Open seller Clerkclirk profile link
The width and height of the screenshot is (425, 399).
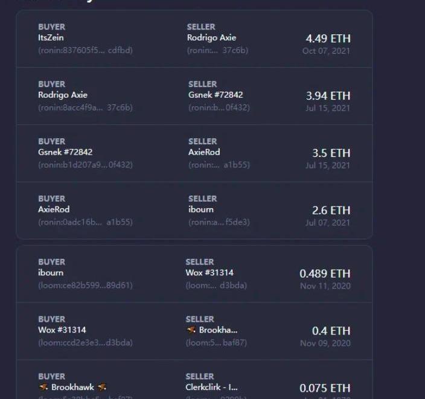(x=211, y=387)
